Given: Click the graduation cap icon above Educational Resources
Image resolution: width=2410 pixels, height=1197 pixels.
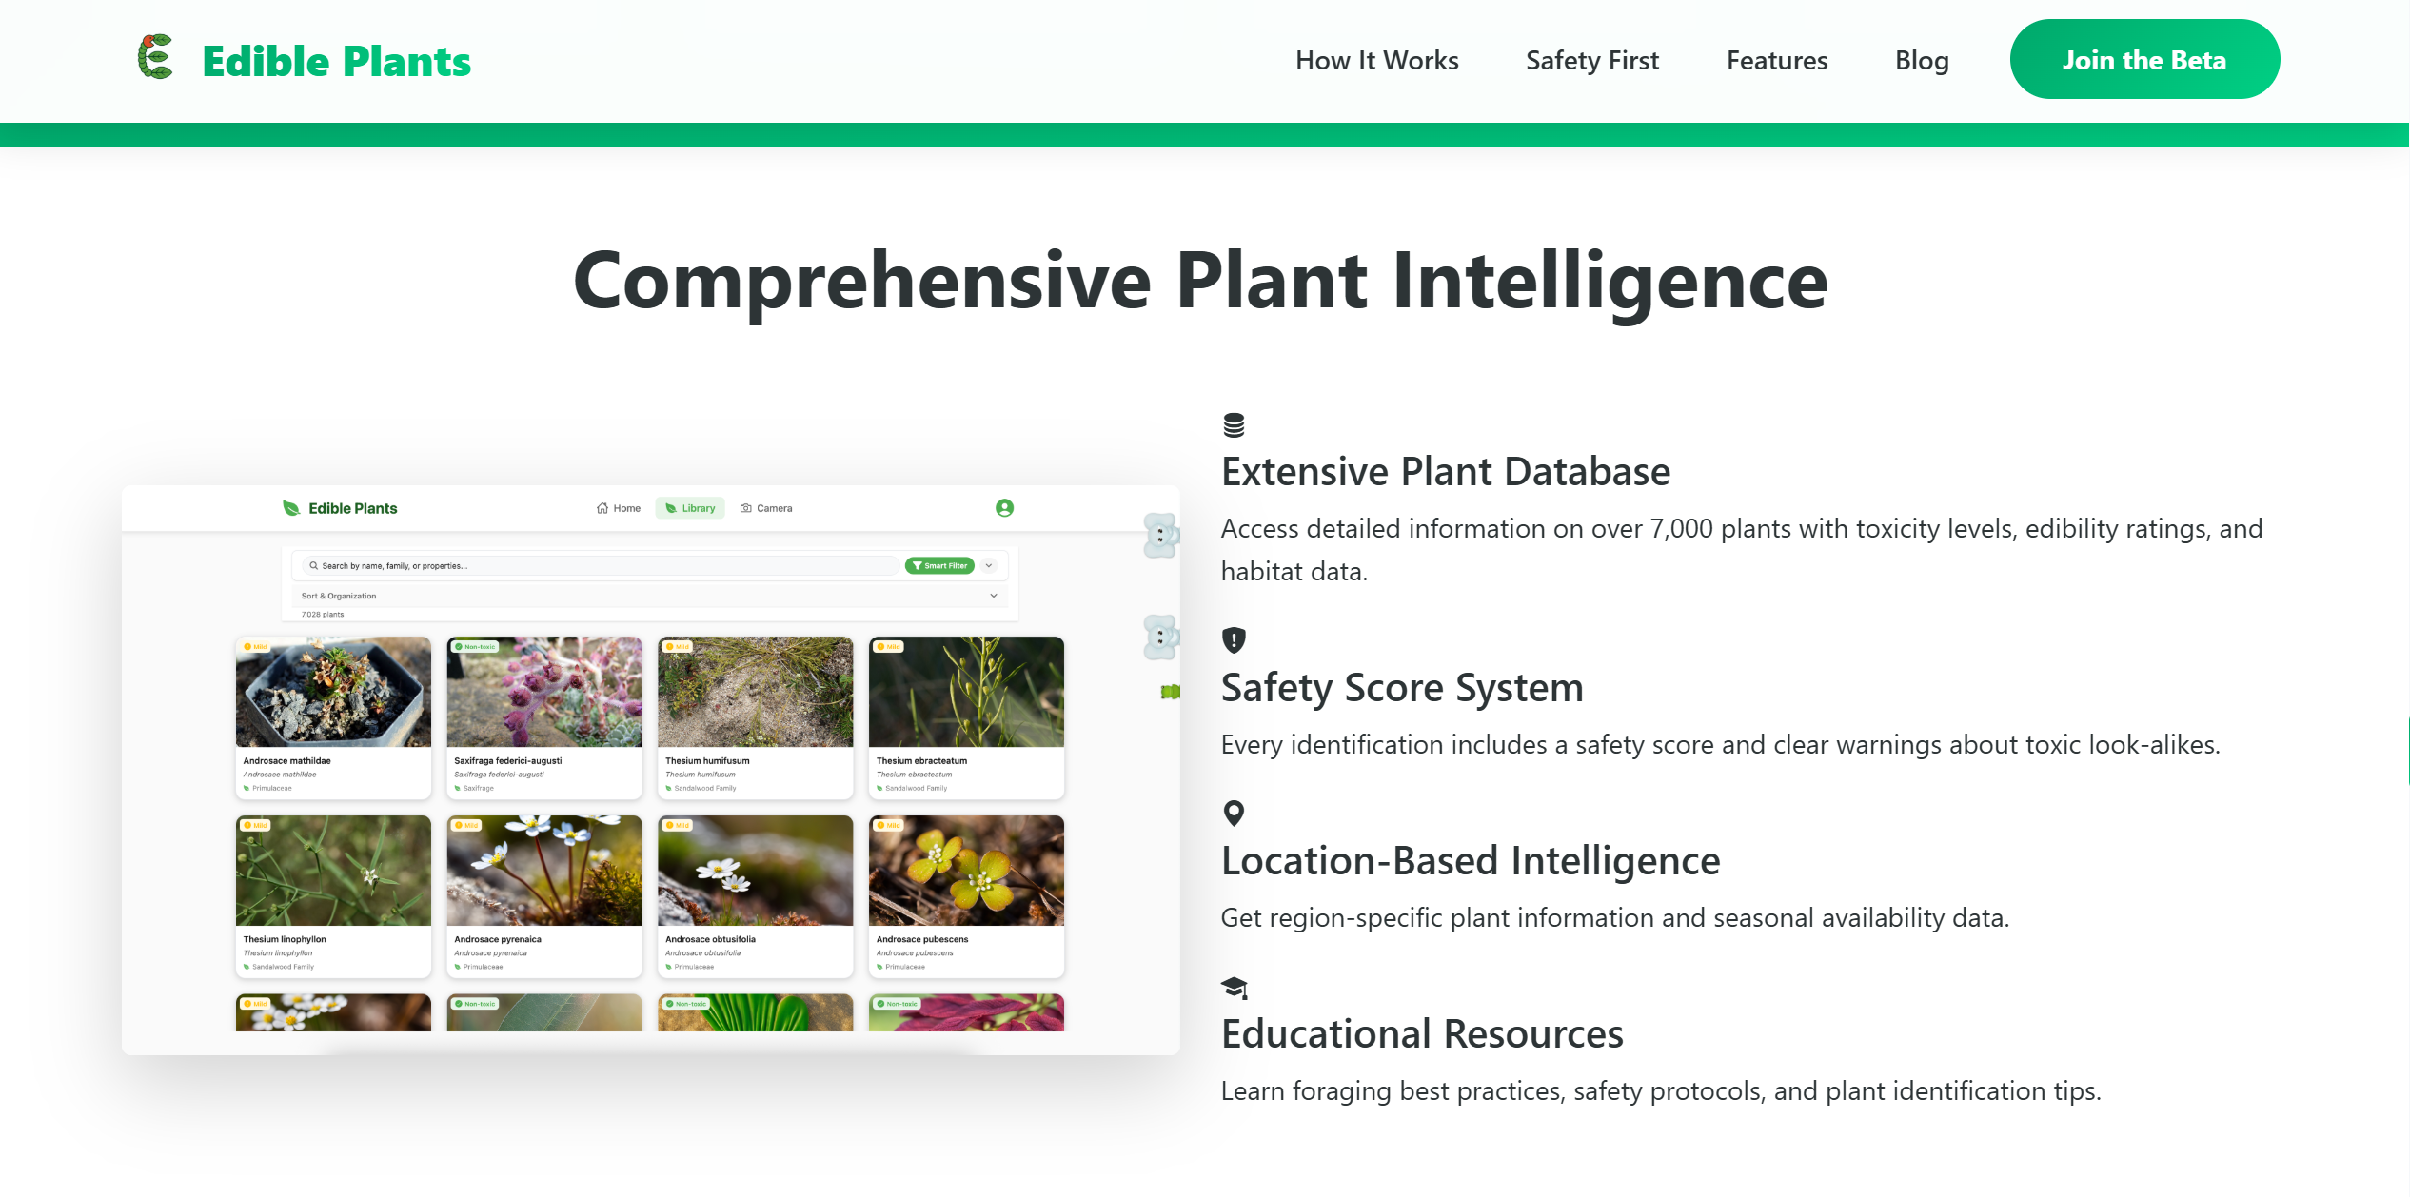Looking at the screenshot, I should pyautogui.click(x=1235, y=987).
